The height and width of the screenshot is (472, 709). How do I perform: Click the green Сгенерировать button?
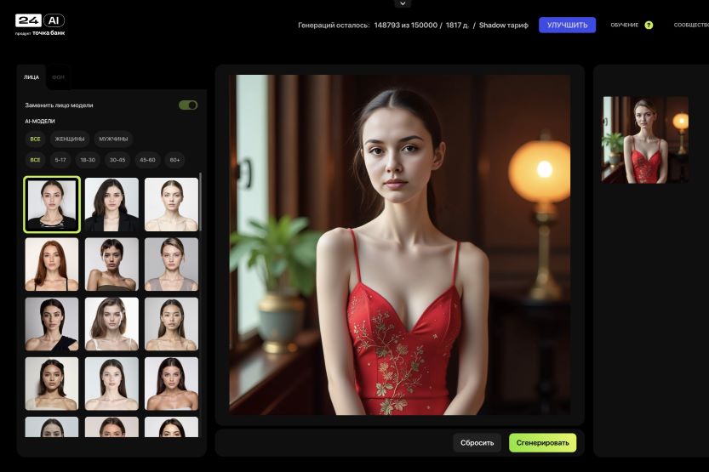coord(543,442)
